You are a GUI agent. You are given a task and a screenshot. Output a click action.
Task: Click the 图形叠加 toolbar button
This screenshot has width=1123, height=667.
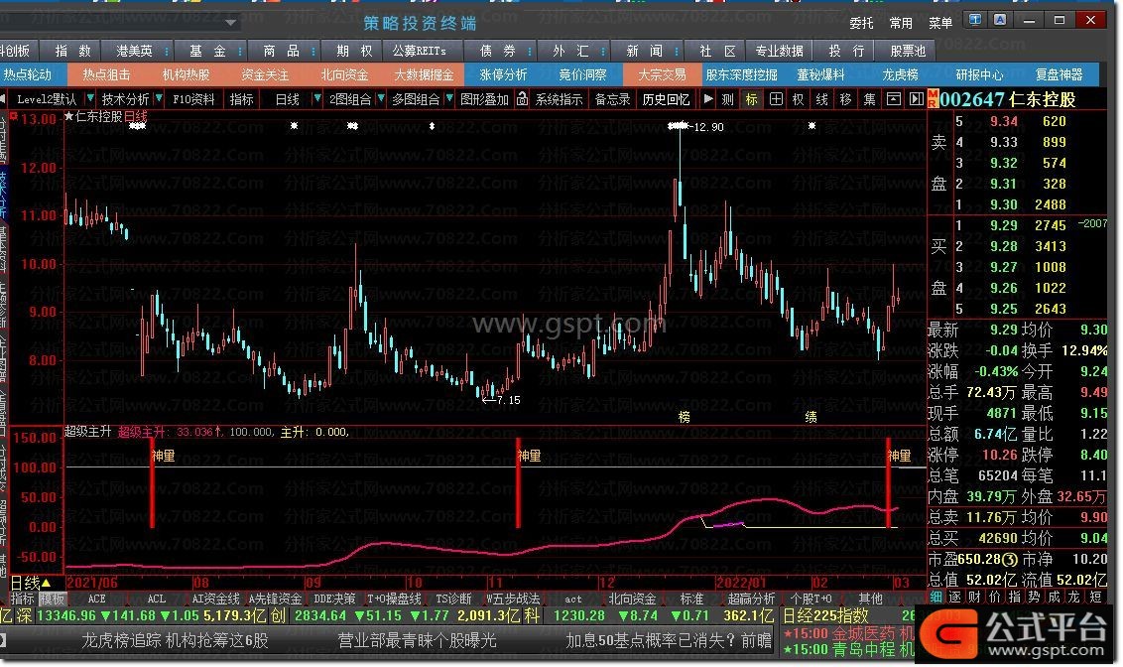pyautogui.click(x=484, y=99)
